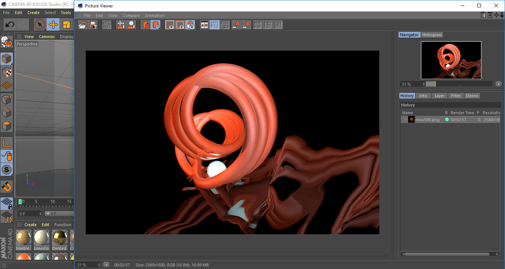This screenshot has width=505, height=269.
Task: Click Navigator 31 % zoom stepper
Action: point(424,84)
